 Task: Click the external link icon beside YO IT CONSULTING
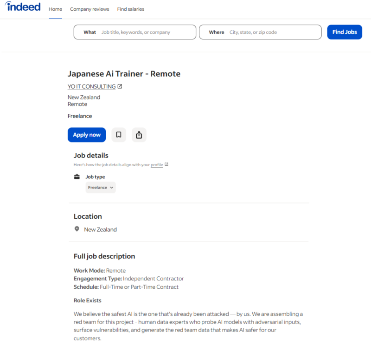pos(120,86)
